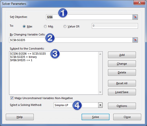Click the Load/Save button
147x126 pixels.
point(122,92)
